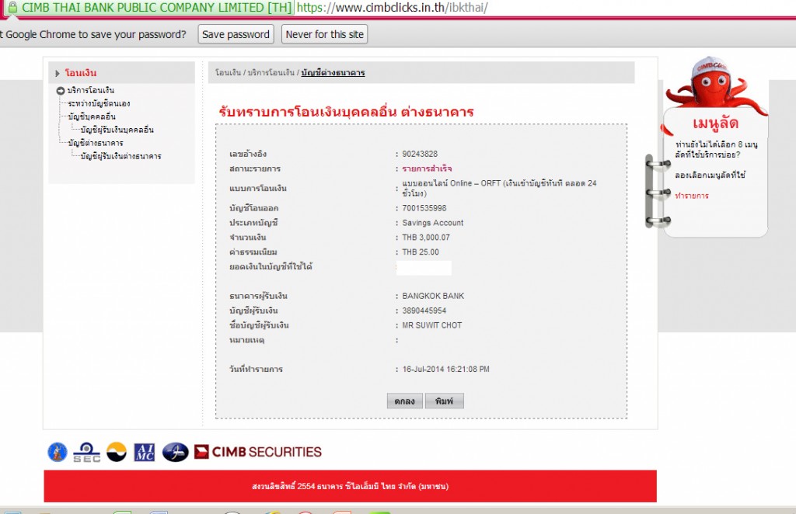Click the SEC logo in footer
The width and height of the screenshot is (796, 514).
click(x=87, y=452)
